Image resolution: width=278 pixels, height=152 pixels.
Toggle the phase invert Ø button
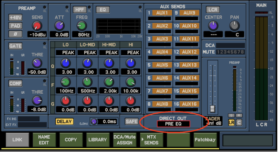point(15,34)
